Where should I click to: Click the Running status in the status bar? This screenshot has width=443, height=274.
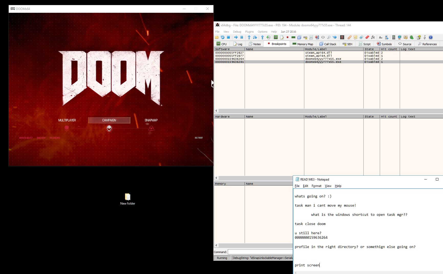(x=222, y=258)
